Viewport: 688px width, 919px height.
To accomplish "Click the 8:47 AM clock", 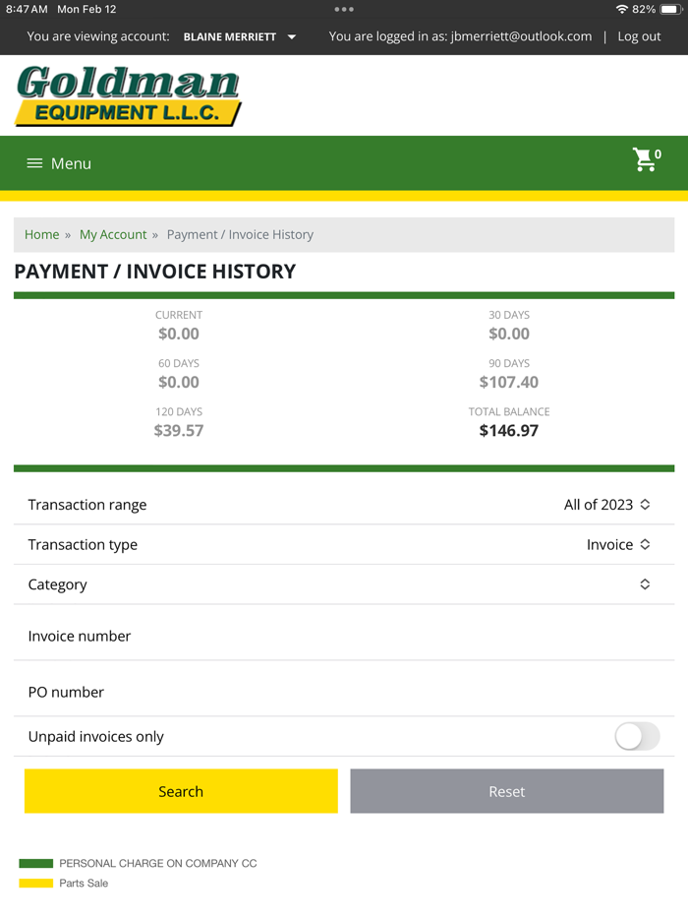I will (27, 10).
